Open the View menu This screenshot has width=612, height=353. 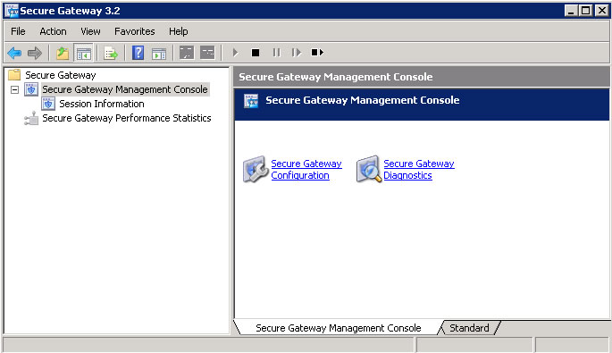tap(90, 31)
